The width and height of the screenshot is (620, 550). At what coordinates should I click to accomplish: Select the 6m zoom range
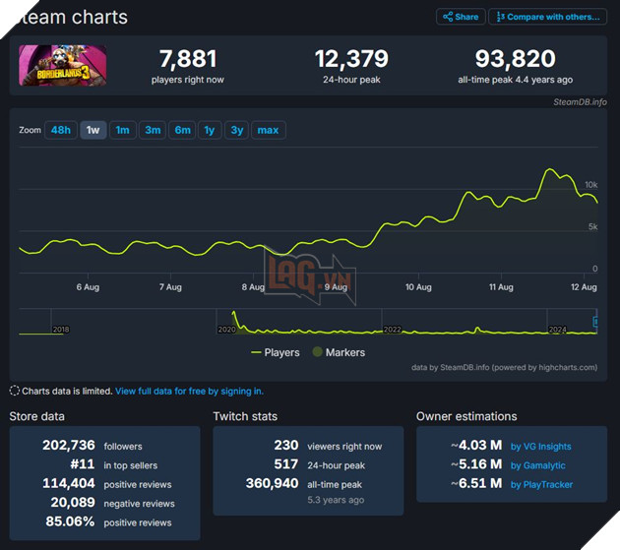(x=182, y=130)
